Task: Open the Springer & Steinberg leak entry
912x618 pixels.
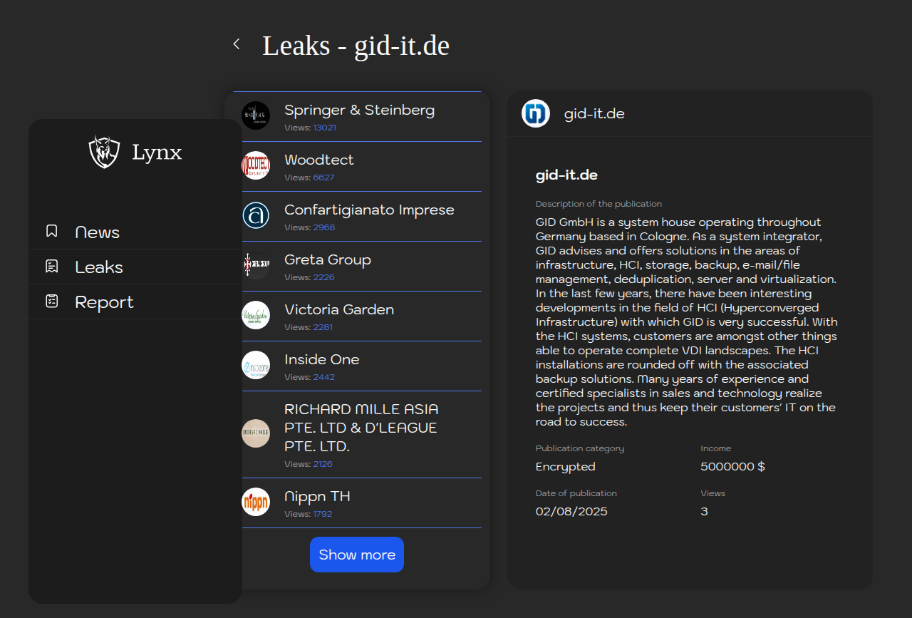Action: 357,116
